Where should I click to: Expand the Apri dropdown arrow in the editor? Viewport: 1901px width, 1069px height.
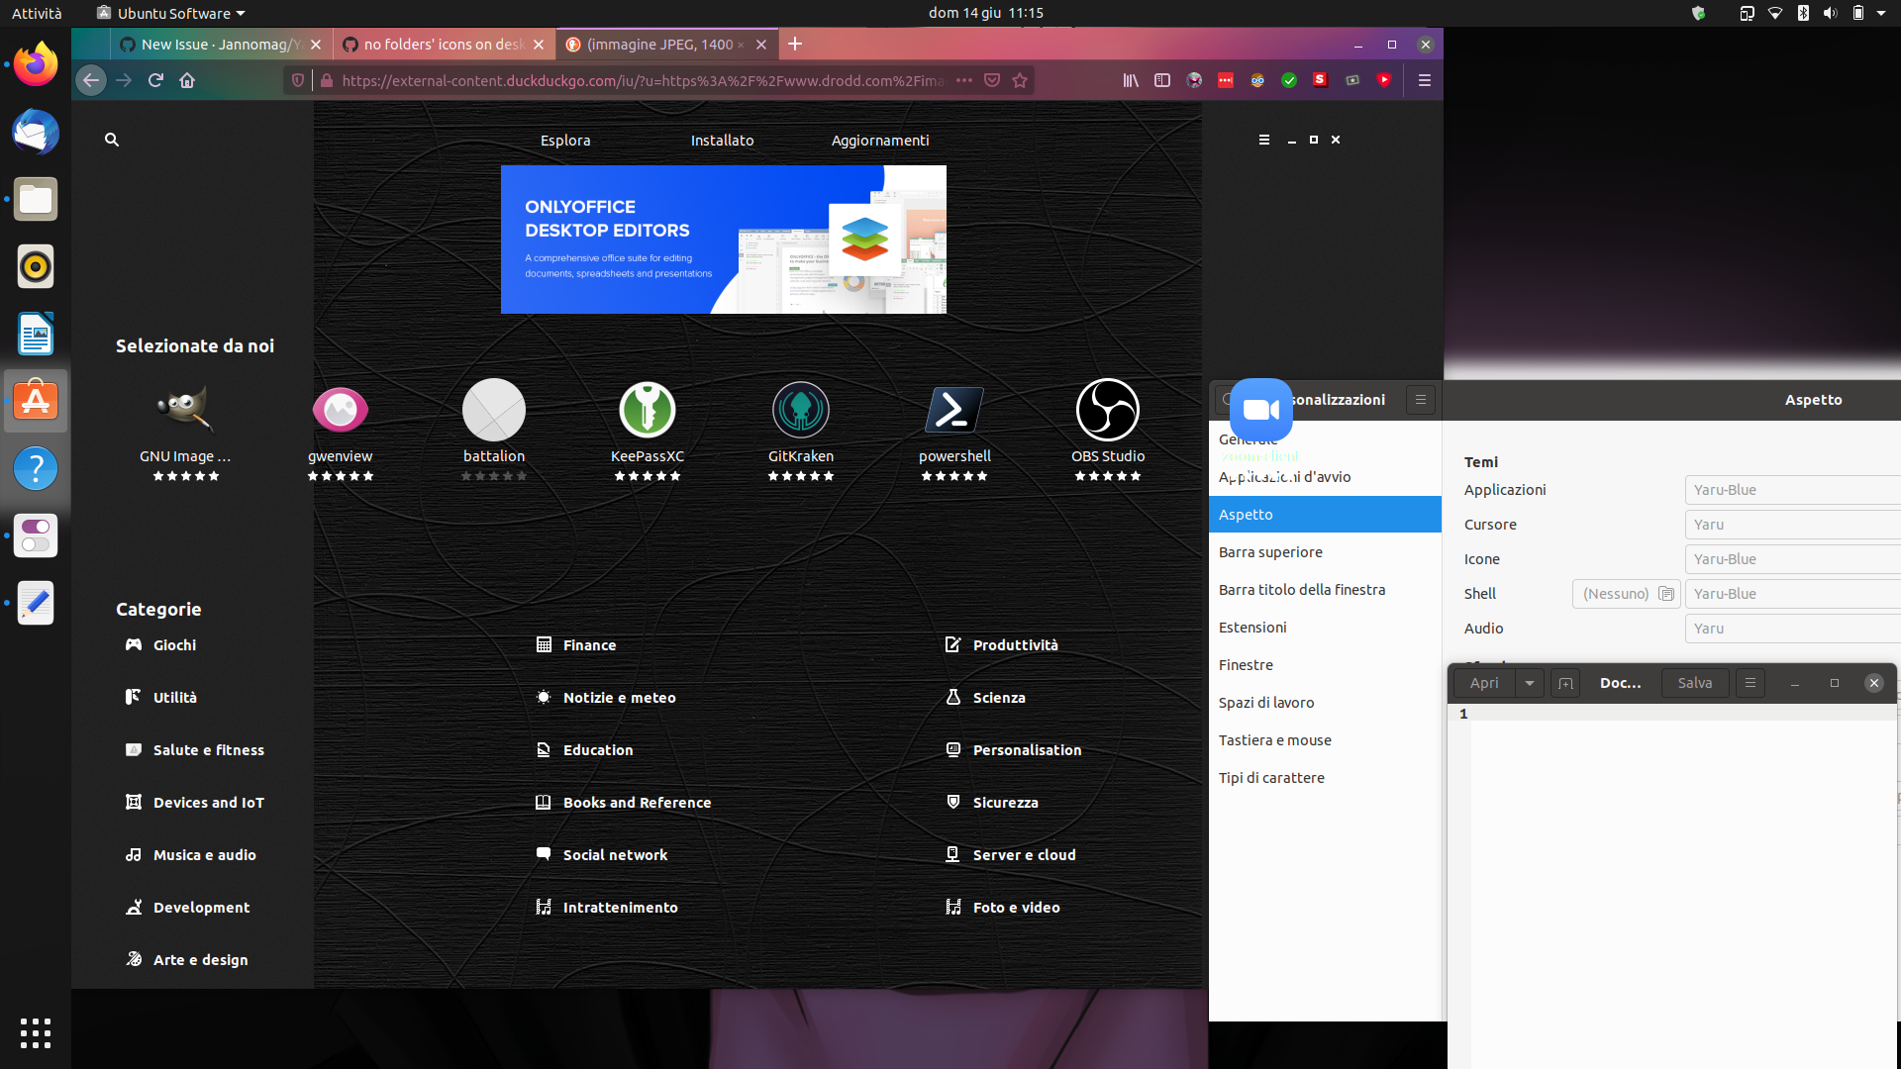(1530, 683)
